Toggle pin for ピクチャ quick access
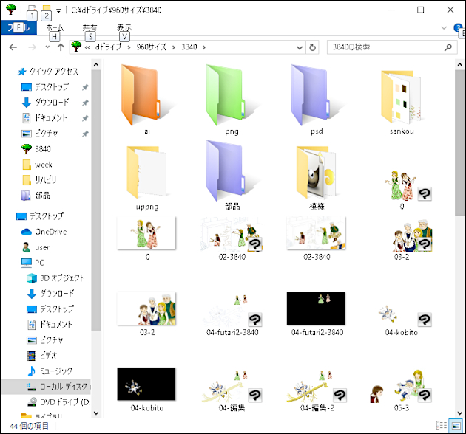 (85, 134)
